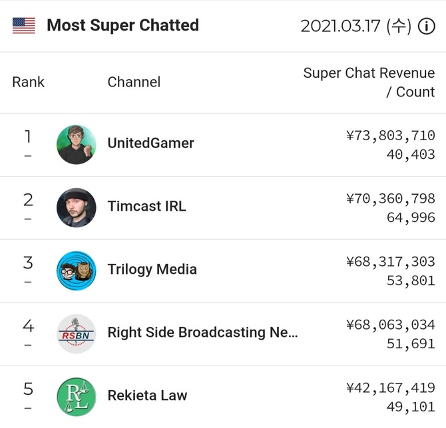
Task: Click the Channel column header
Action: click(134, 82)
